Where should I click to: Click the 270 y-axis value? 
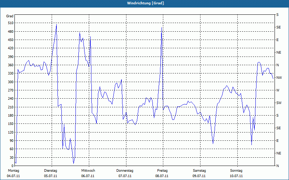11,90
